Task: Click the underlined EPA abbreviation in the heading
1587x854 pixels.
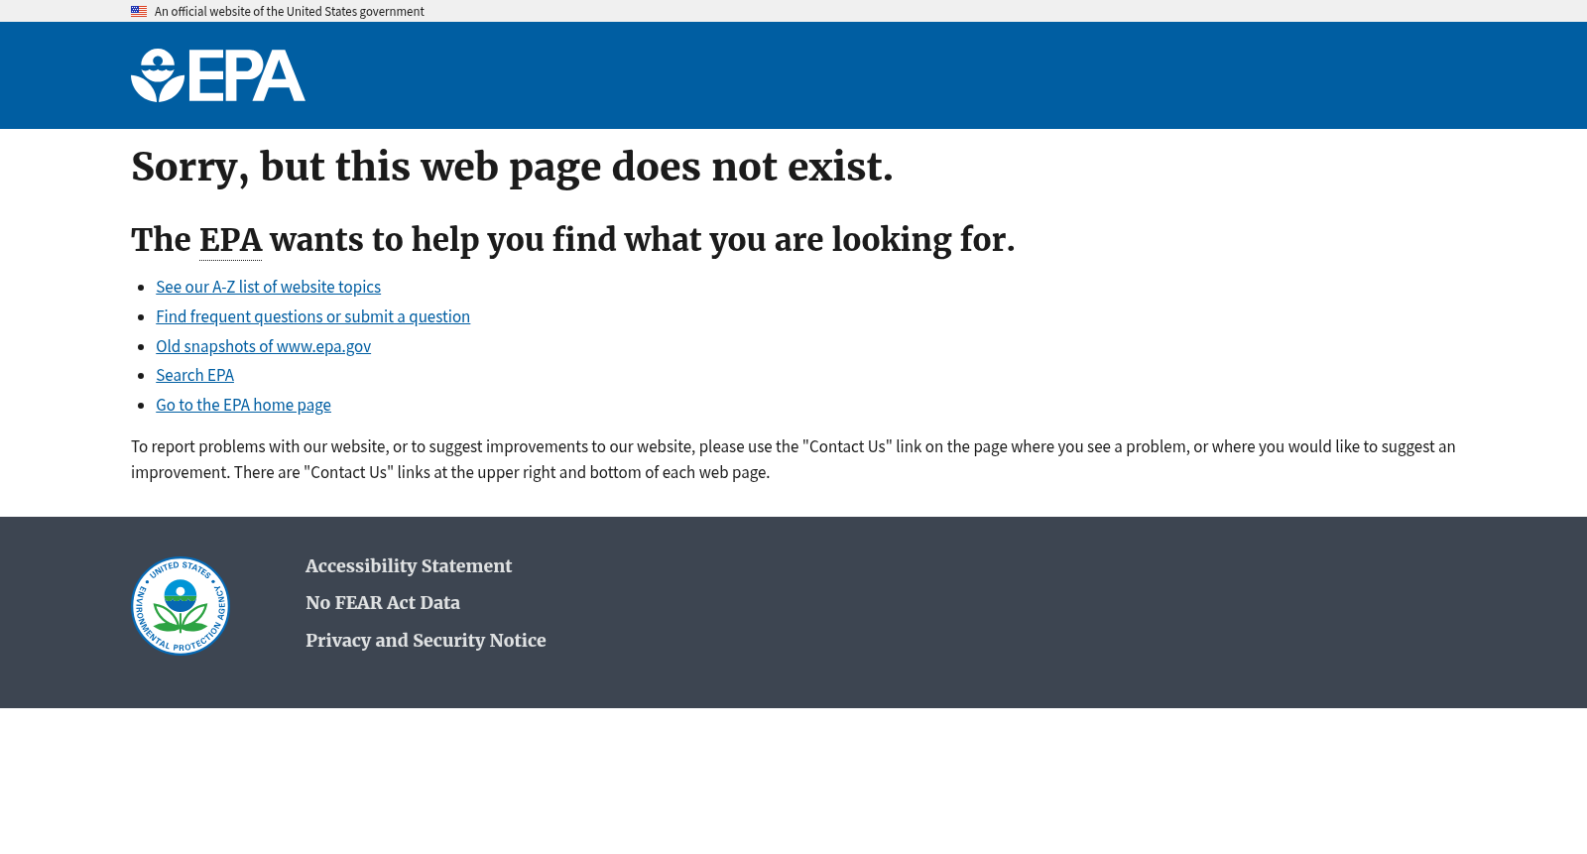Action: click(230, 240)
